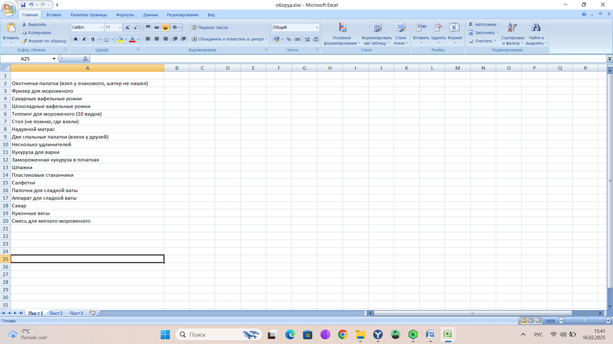This screenshot has height=344, width=613.
Task: Align text left in the cell
Action: click(x=148, y=39)
